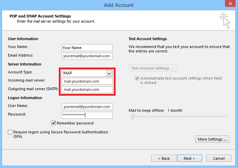Toggle Automatically test account settings checkbox
This screenshot has height=168, width=238.
tap(137, 79)
